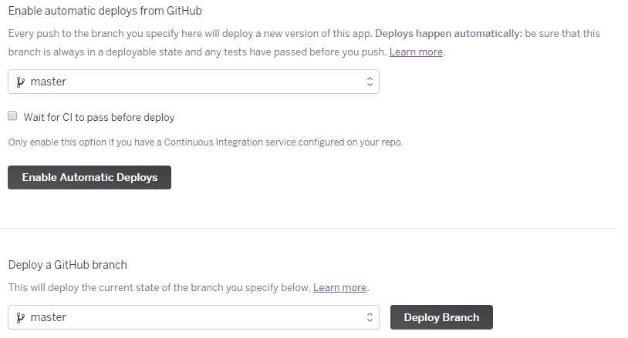Click the horizontal divider between sections
Viewport: 628px width, 338px height.
[x=309, y=228]
